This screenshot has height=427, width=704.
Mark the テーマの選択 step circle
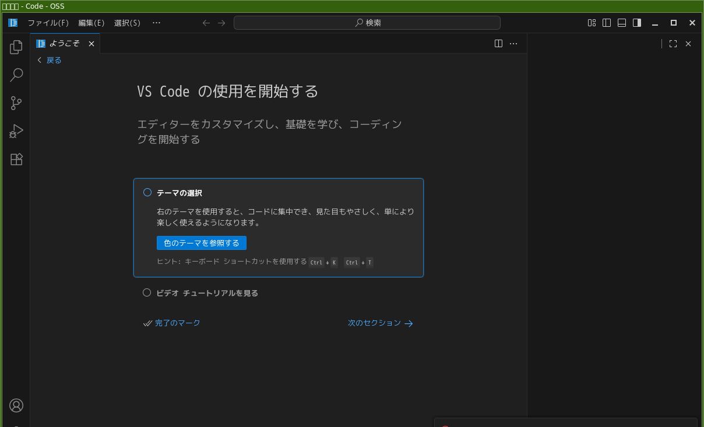click(x=147, y=192)
